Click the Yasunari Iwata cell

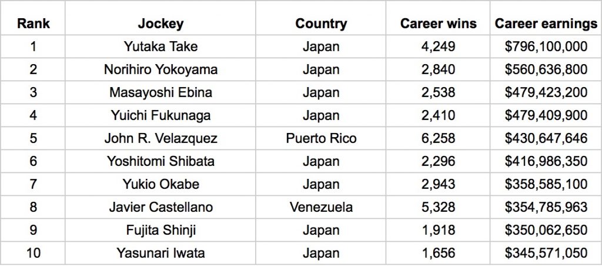click(160, 253)
